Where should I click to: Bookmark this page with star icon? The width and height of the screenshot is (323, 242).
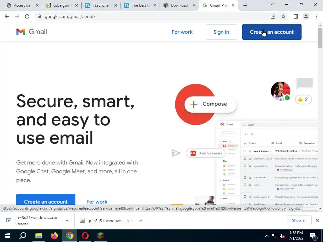point(283,16)
